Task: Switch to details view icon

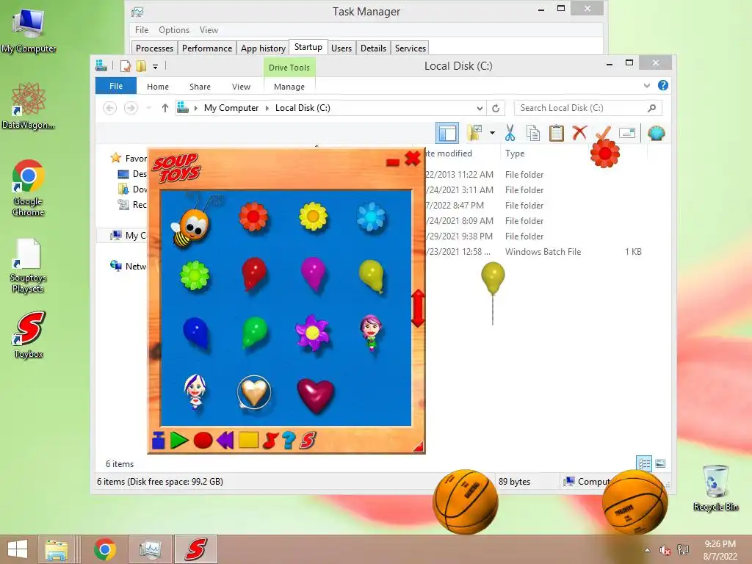Action: pyautogui.click(x=644, y=463)
